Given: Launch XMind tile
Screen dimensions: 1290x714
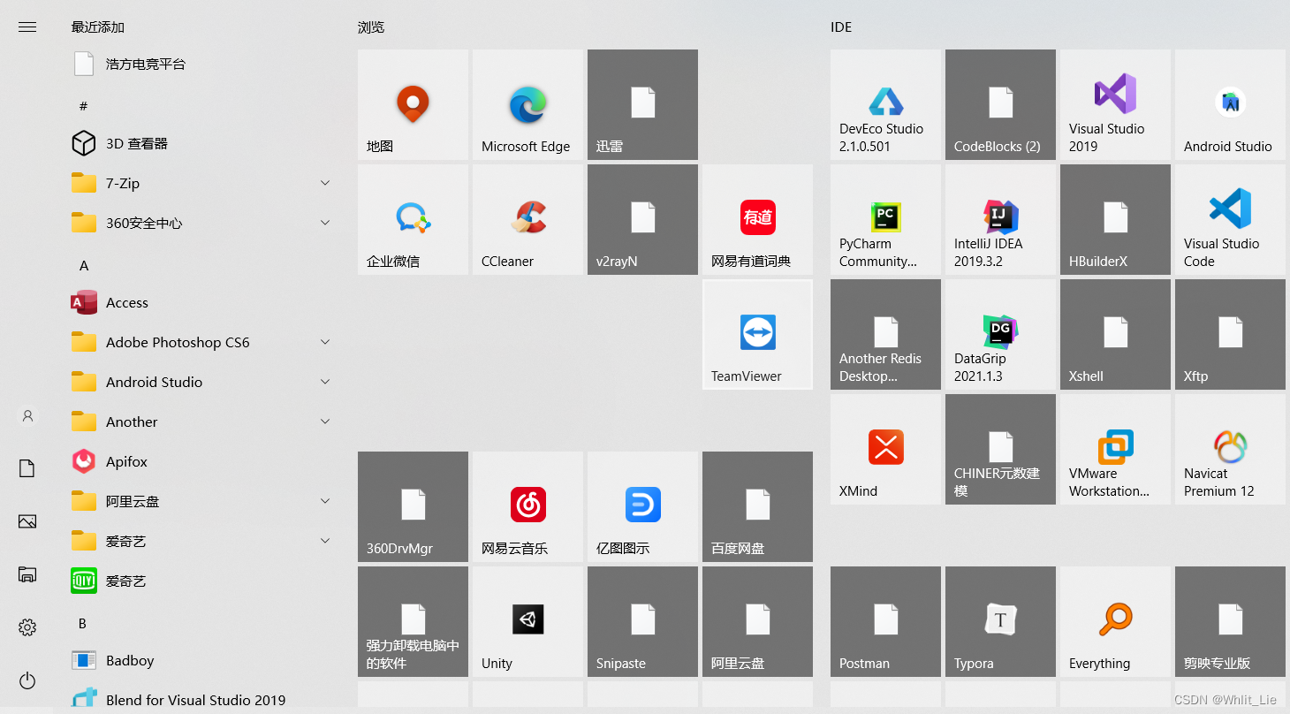Looking at the screenshot, I should pos(885,449).
